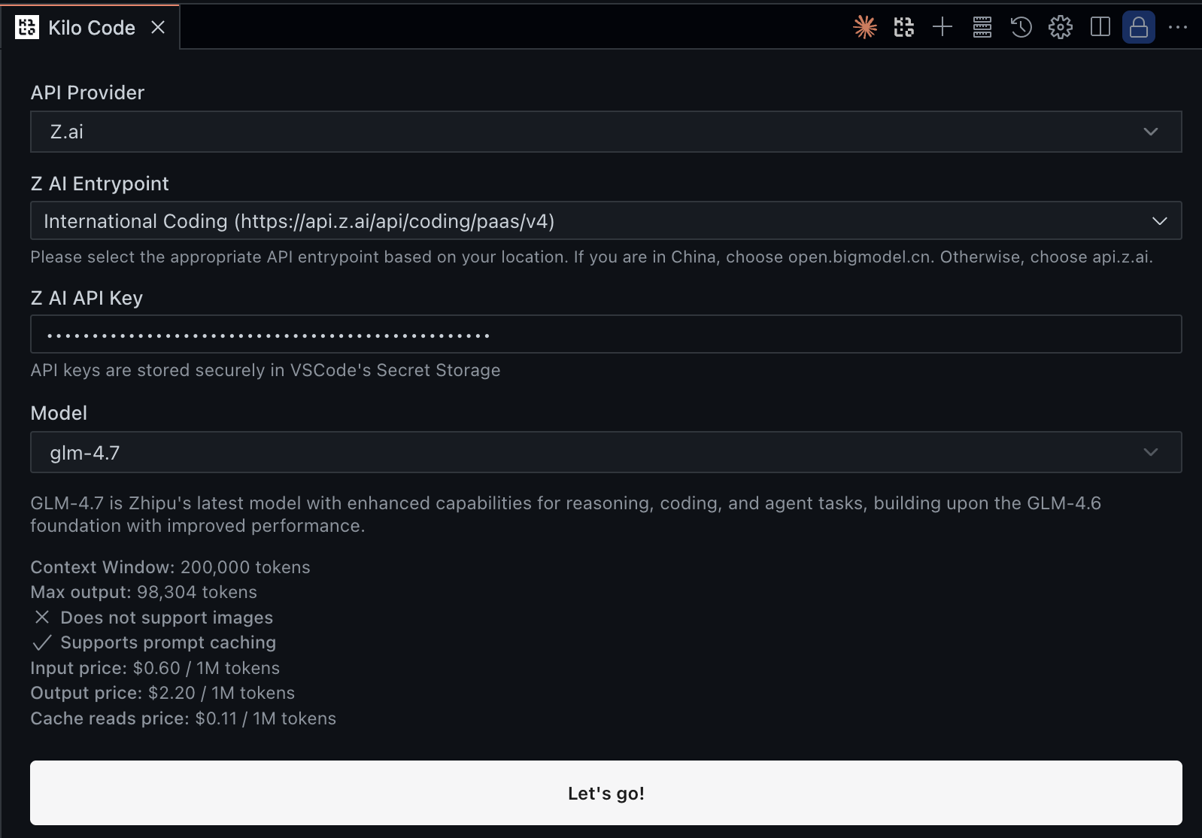Open task history via the clock icon
This screenshot has height=838, width=1202.
click(1021, 28)
